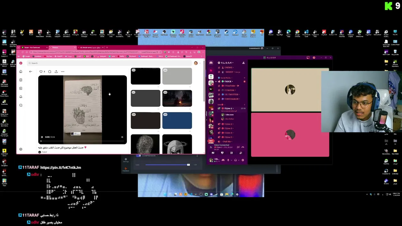Seek along the Pinterest video progress bar
The height and width of the screenshot is (226, 402).
tap(82, 141)
